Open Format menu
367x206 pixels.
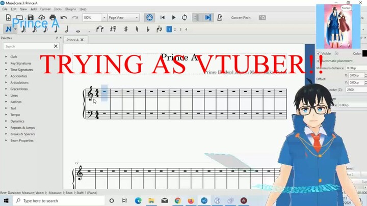click(45, 9)
